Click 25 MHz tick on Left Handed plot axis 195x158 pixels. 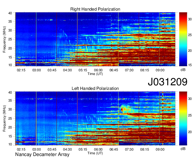tap(10, 118)
